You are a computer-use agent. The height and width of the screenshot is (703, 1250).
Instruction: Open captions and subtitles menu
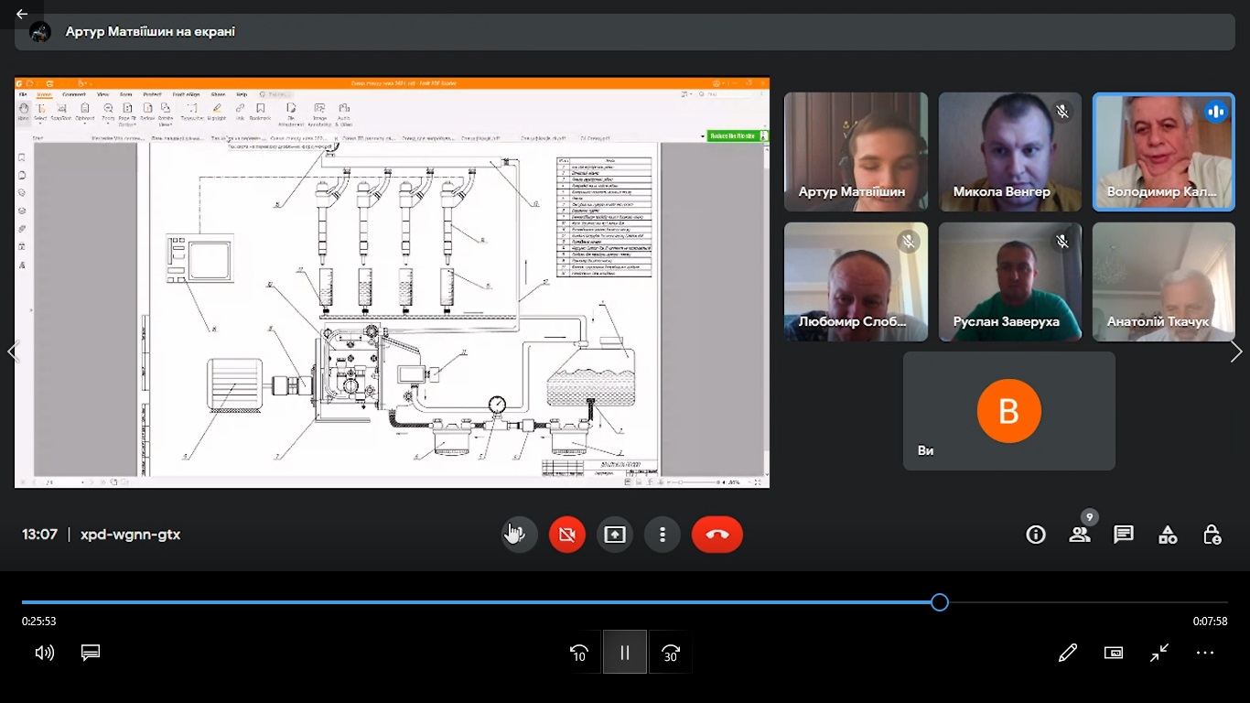(x=90, y=653)
